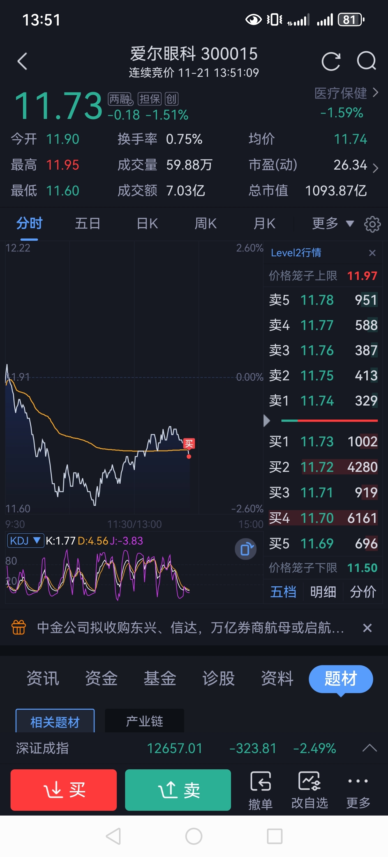Select the 五档 order book tab
This screenshot has height=857, width=388.
tap(283, 592)
